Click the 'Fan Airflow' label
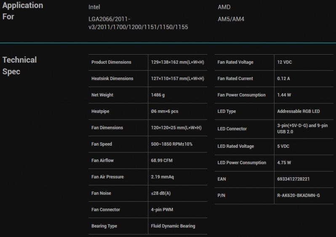 click(x=102, y=160)
